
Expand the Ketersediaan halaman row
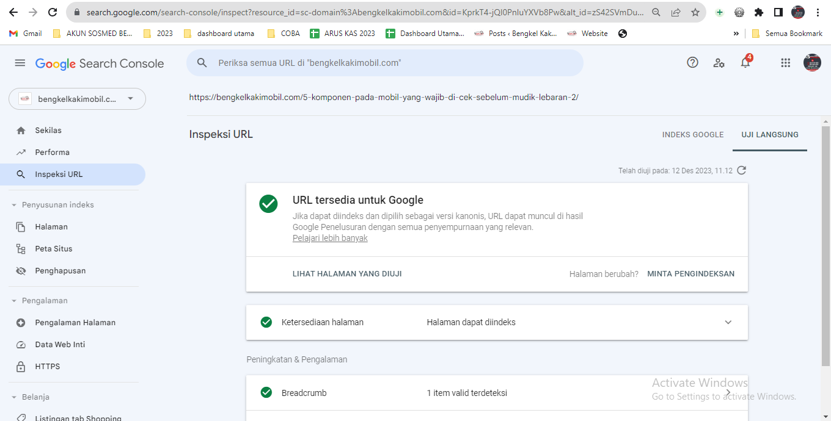(x=728, y=322)
